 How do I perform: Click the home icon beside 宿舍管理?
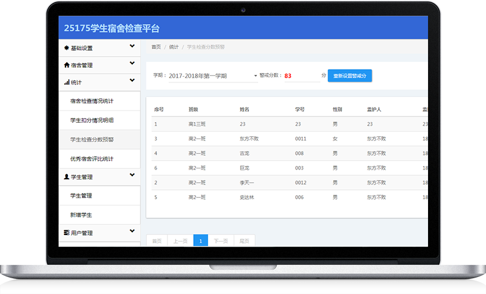pos(66,65)
